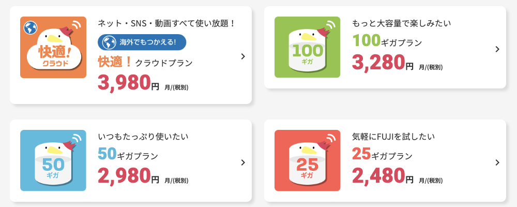
Task: Open the 快適！クラウドプラン title link
Action: 145,62
